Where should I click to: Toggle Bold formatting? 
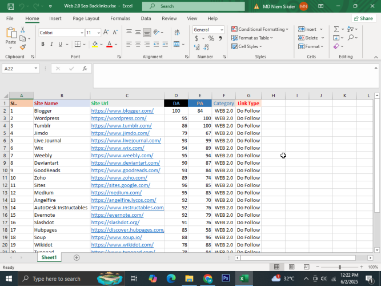pyautogui.click(x=43, y=44)
